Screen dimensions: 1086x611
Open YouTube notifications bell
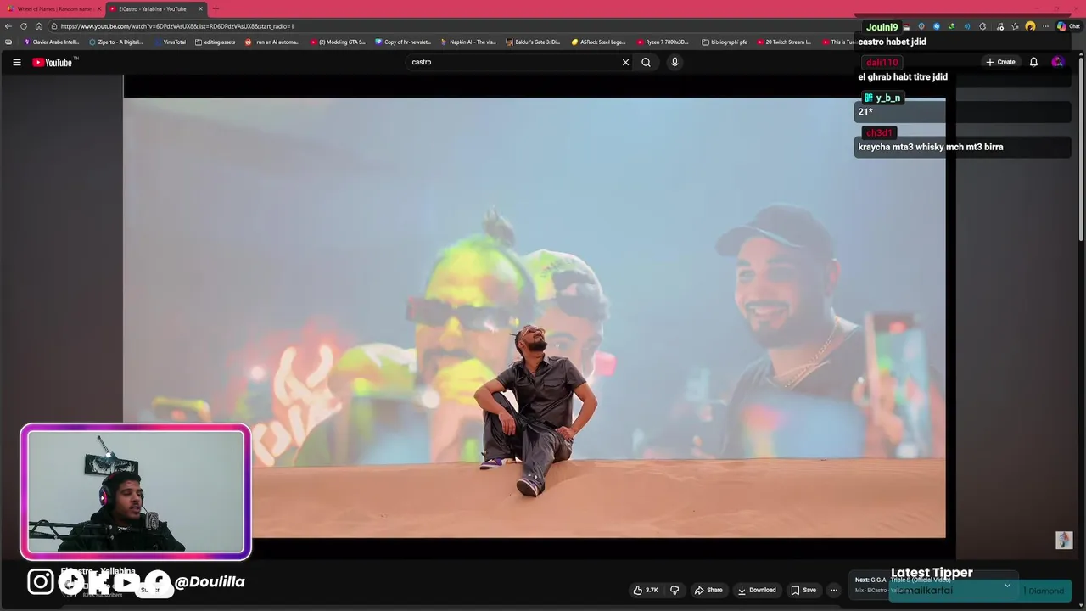pyautogui.click(x=1033, y=62)
